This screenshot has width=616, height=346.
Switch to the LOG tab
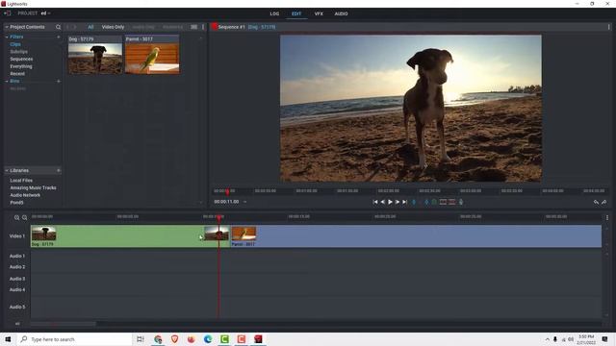coord(274,13)
